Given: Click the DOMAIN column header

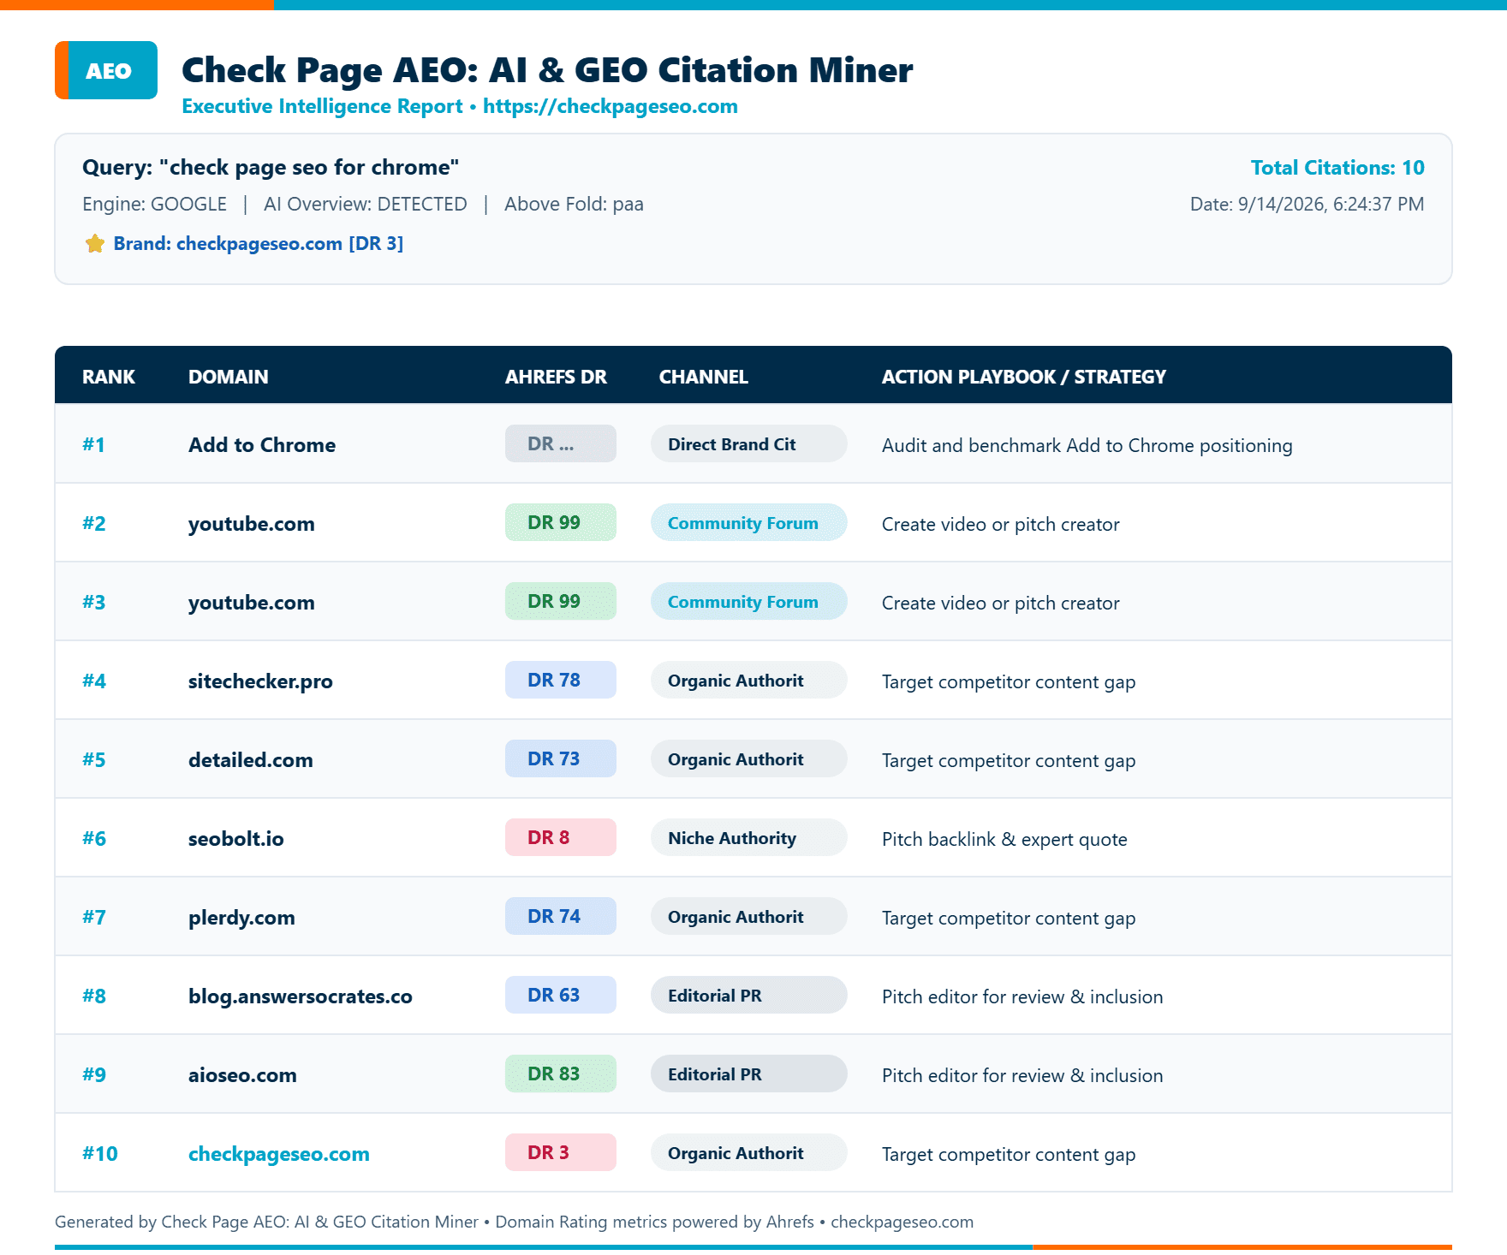Looking at the screenshot, I should click(x=228, y=377).
